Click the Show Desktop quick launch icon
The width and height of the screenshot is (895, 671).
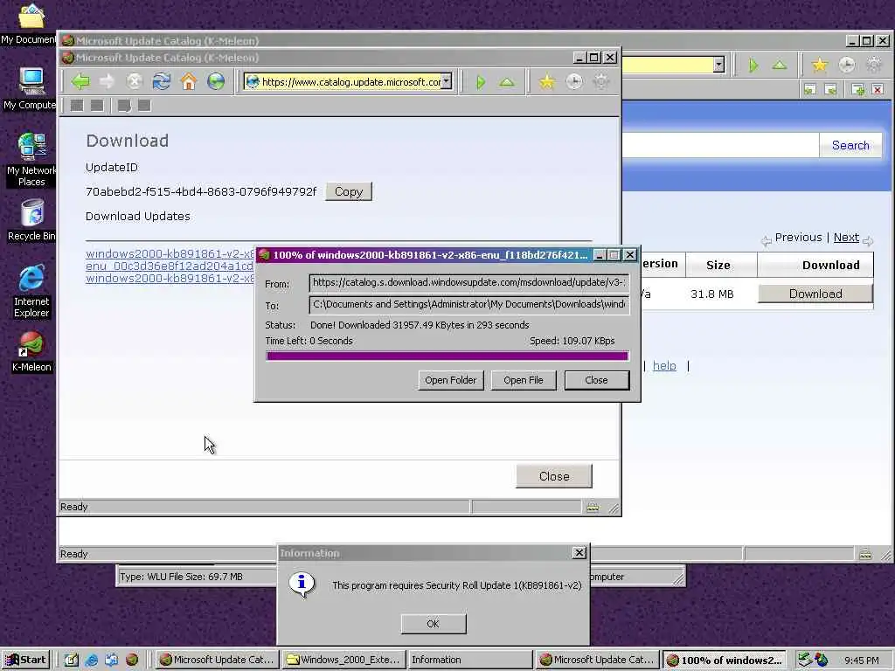tap(71, 661)
